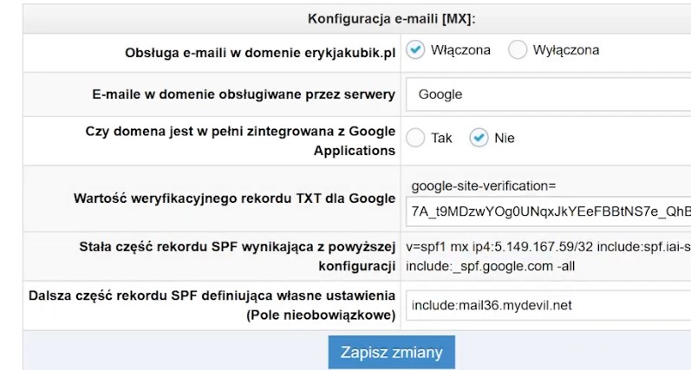Screen dimensions: 691x370
Task: Click the Obsługa e-maili w domenie label
Action: pos(260,52)
